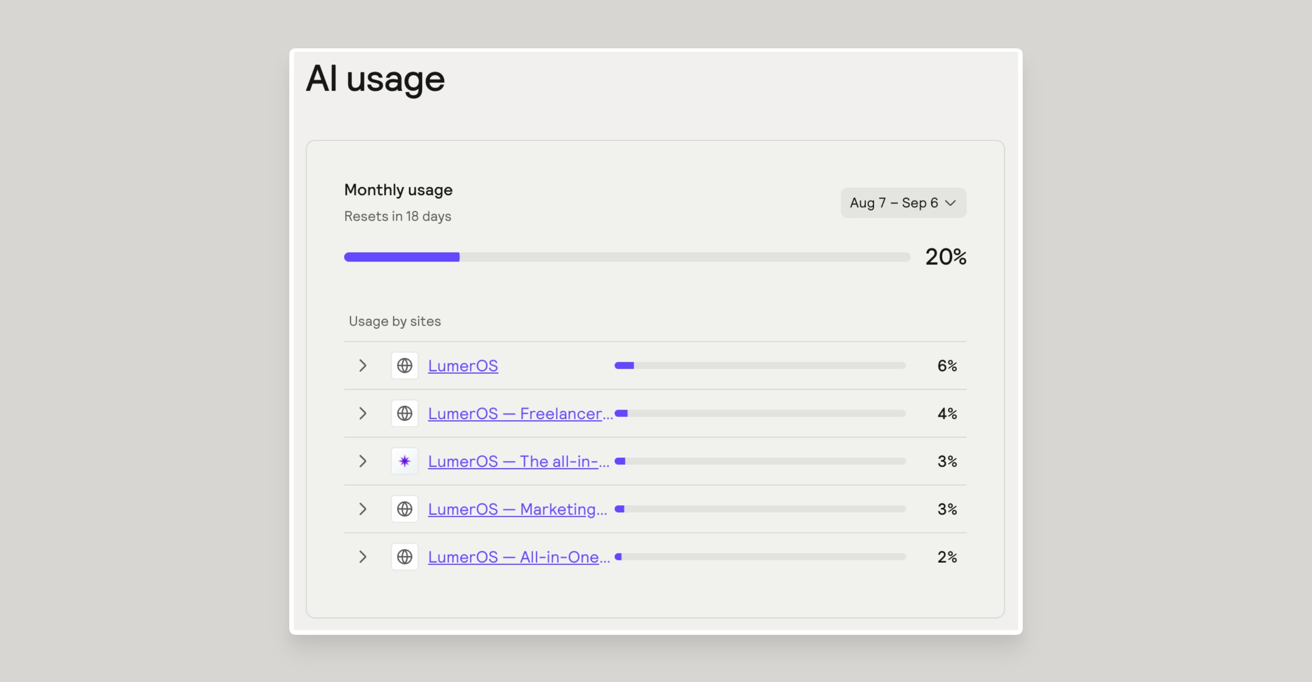Click the 'AI usage' page title
Image resolution: width=1312 pixels, height=682 pixels.
[375, 79]
